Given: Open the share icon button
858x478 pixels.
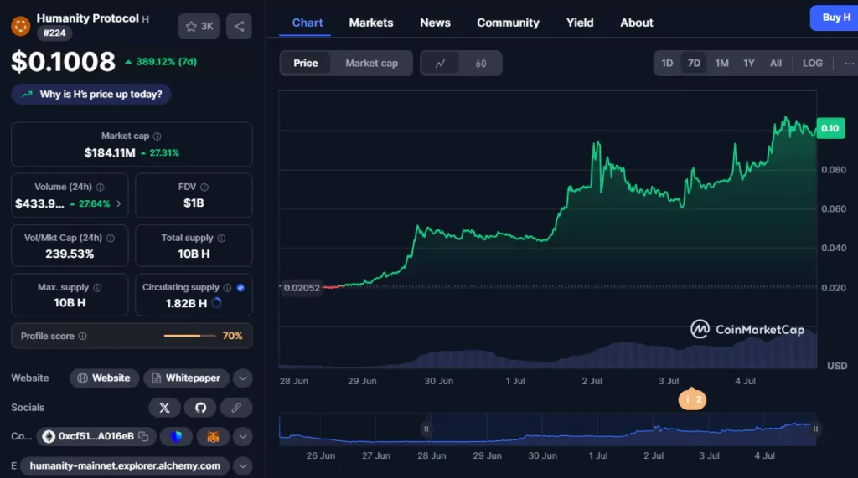Looking at the screenshot, I should (239, 26).
